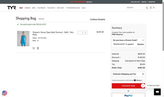The width and height of the screenshot is (164, 97).
Task: Open the SALE menu
Action: [x=84, y=8]
